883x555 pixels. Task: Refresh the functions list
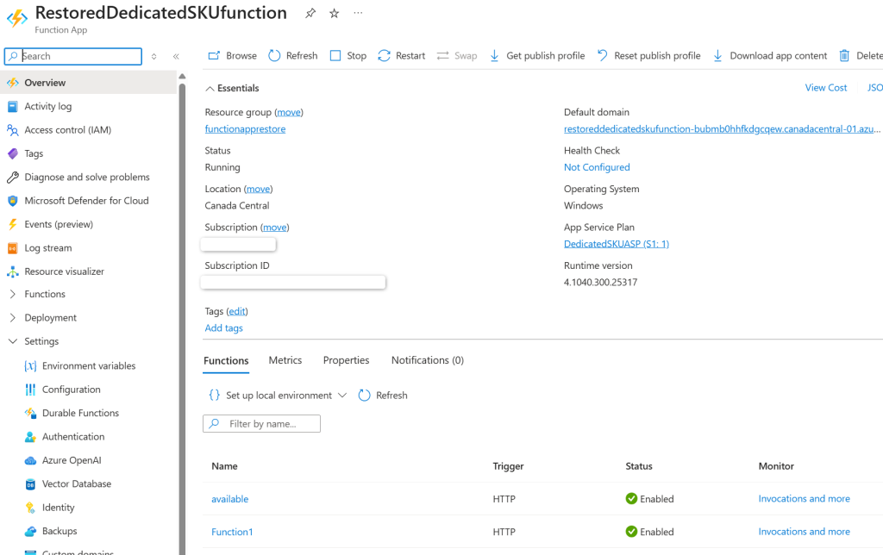click(x=383, y=396)
